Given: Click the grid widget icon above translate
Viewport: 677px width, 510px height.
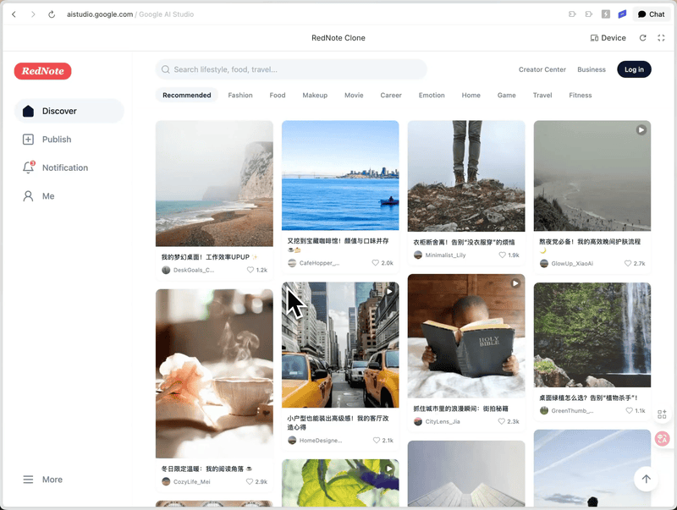Looking at the screenshot, I should [x=662, y=414].
